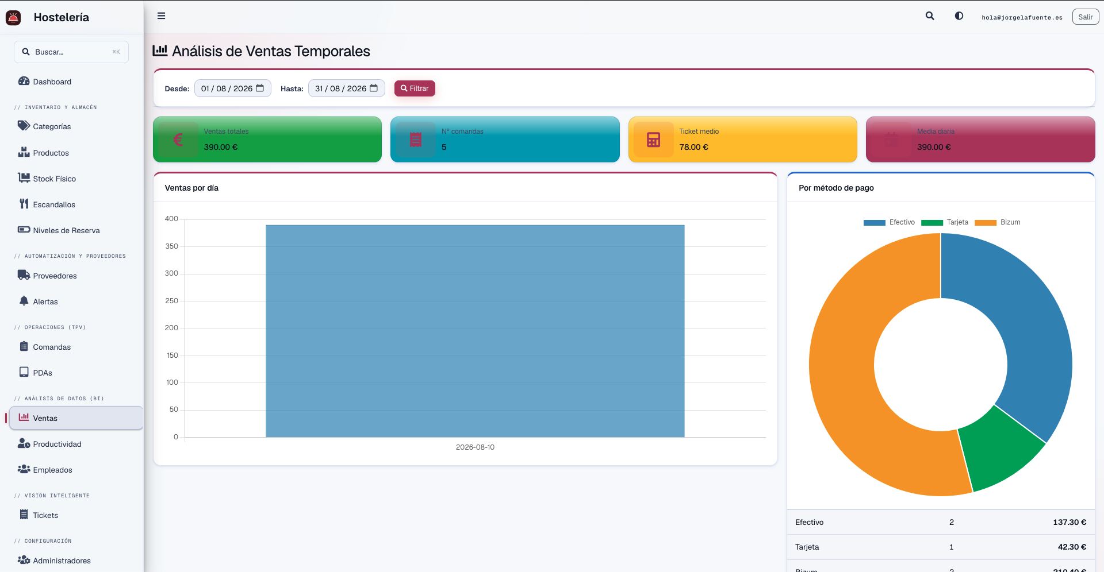1104x572 pixels.
Task: Toggle Bizum legend item in chart
Action: pyautogui.click(x=998, y=222)
